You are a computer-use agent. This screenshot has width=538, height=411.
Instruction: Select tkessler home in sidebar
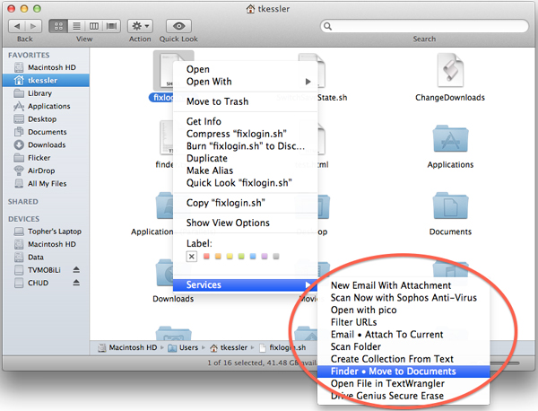pyautogui.click(x=46, y=81)
